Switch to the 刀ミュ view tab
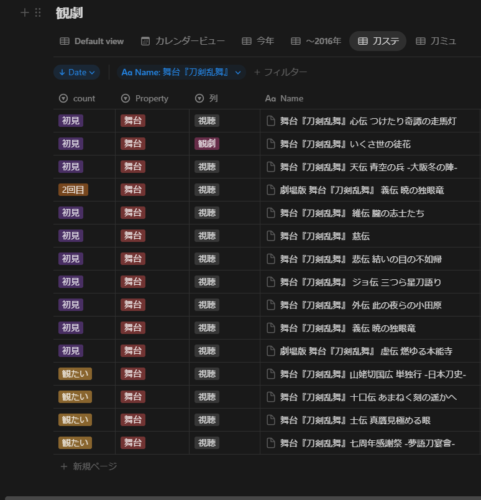Image resolution: width=481 pixels, height=500 pixels. coord(436,41)
